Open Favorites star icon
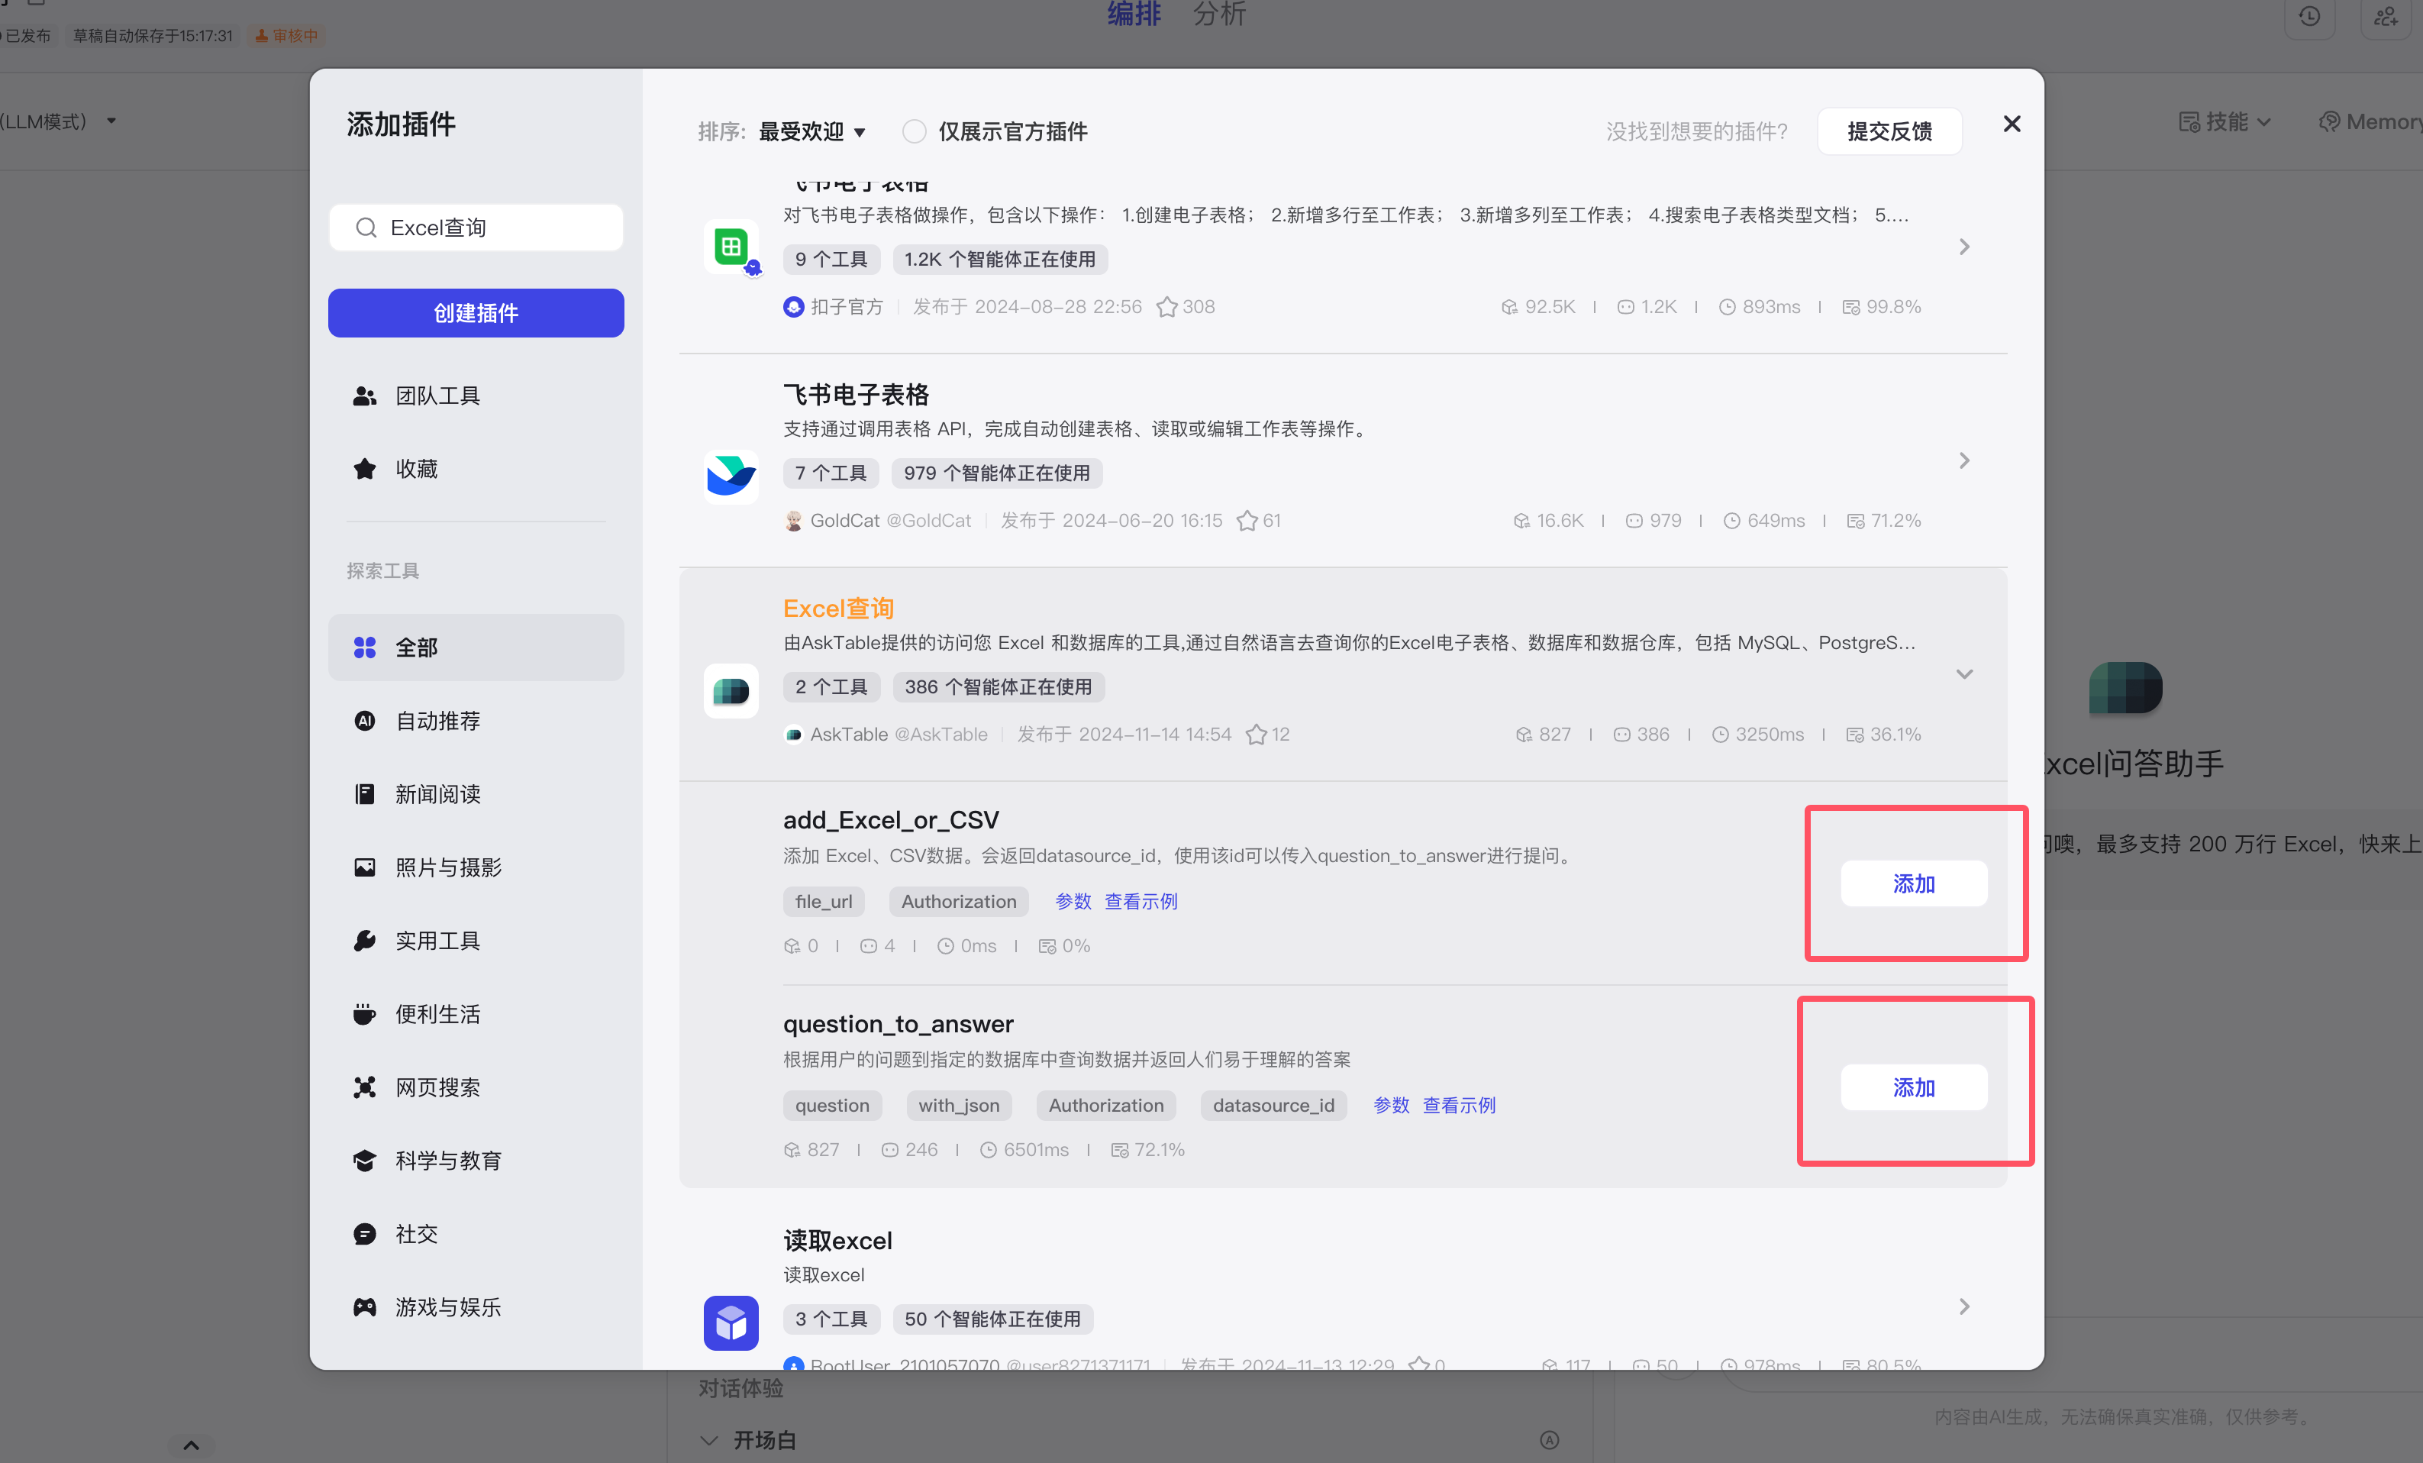 point(365,468)
